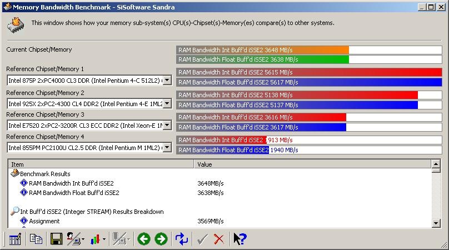
Task: Select RAM Bandwidth Int Buff'd iSSE2 list row
Action: coord(71,183)
